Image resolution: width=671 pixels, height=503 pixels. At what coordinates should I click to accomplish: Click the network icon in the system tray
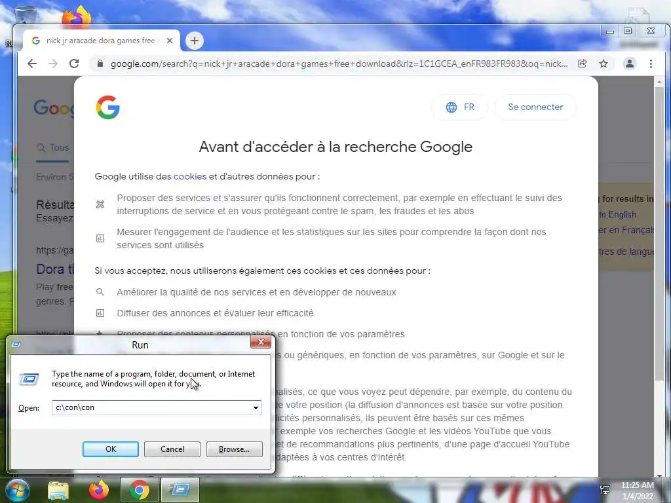click(x=605, y=490)
